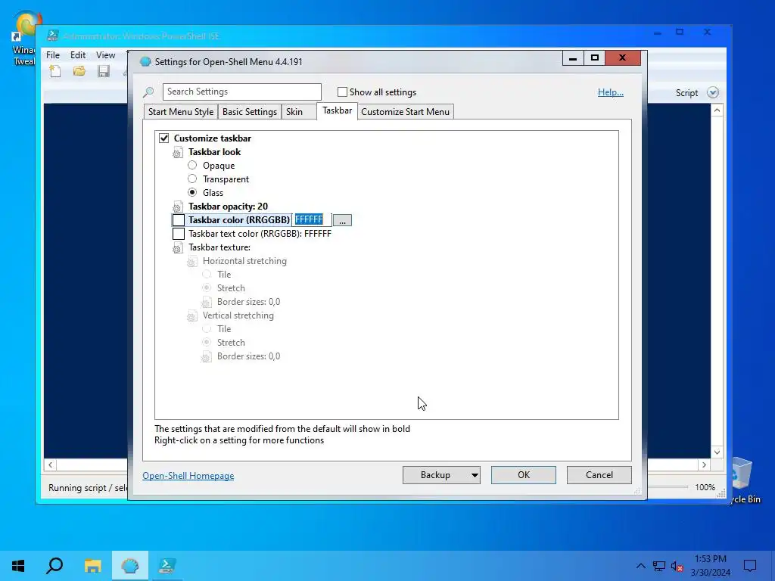Viewport: 775px width, 581px height.
Task: Click the magnifier icon beside Search Settings
Action: (x=148, y=92)
